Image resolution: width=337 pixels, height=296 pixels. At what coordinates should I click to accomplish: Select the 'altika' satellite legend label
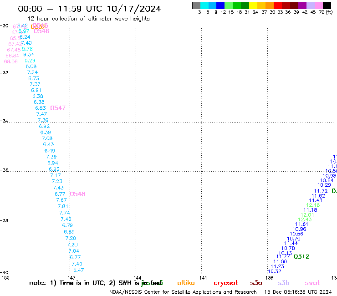186,283
